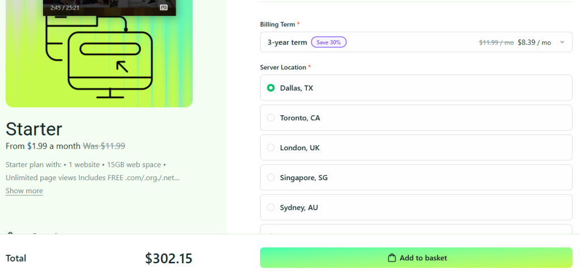Expand Billing Term dropdown via the chevron arrow
580x274 pixels.
[x=562, y=42]
